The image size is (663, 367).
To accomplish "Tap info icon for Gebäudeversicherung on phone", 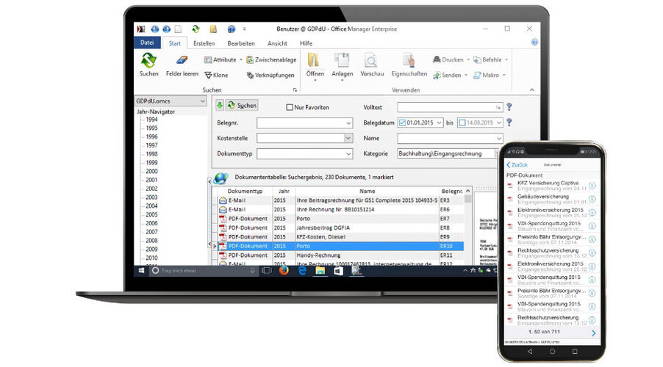I will pos(592,199).
